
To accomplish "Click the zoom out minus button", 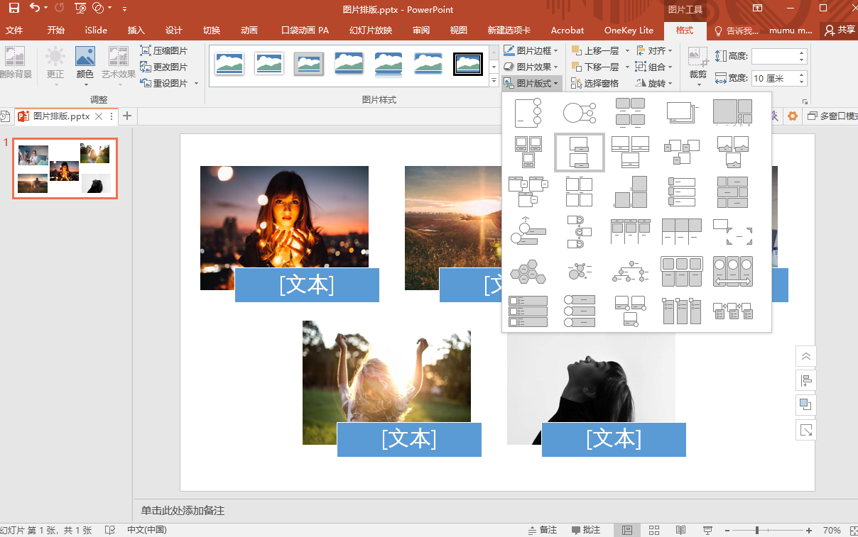I will coord(727,530).
